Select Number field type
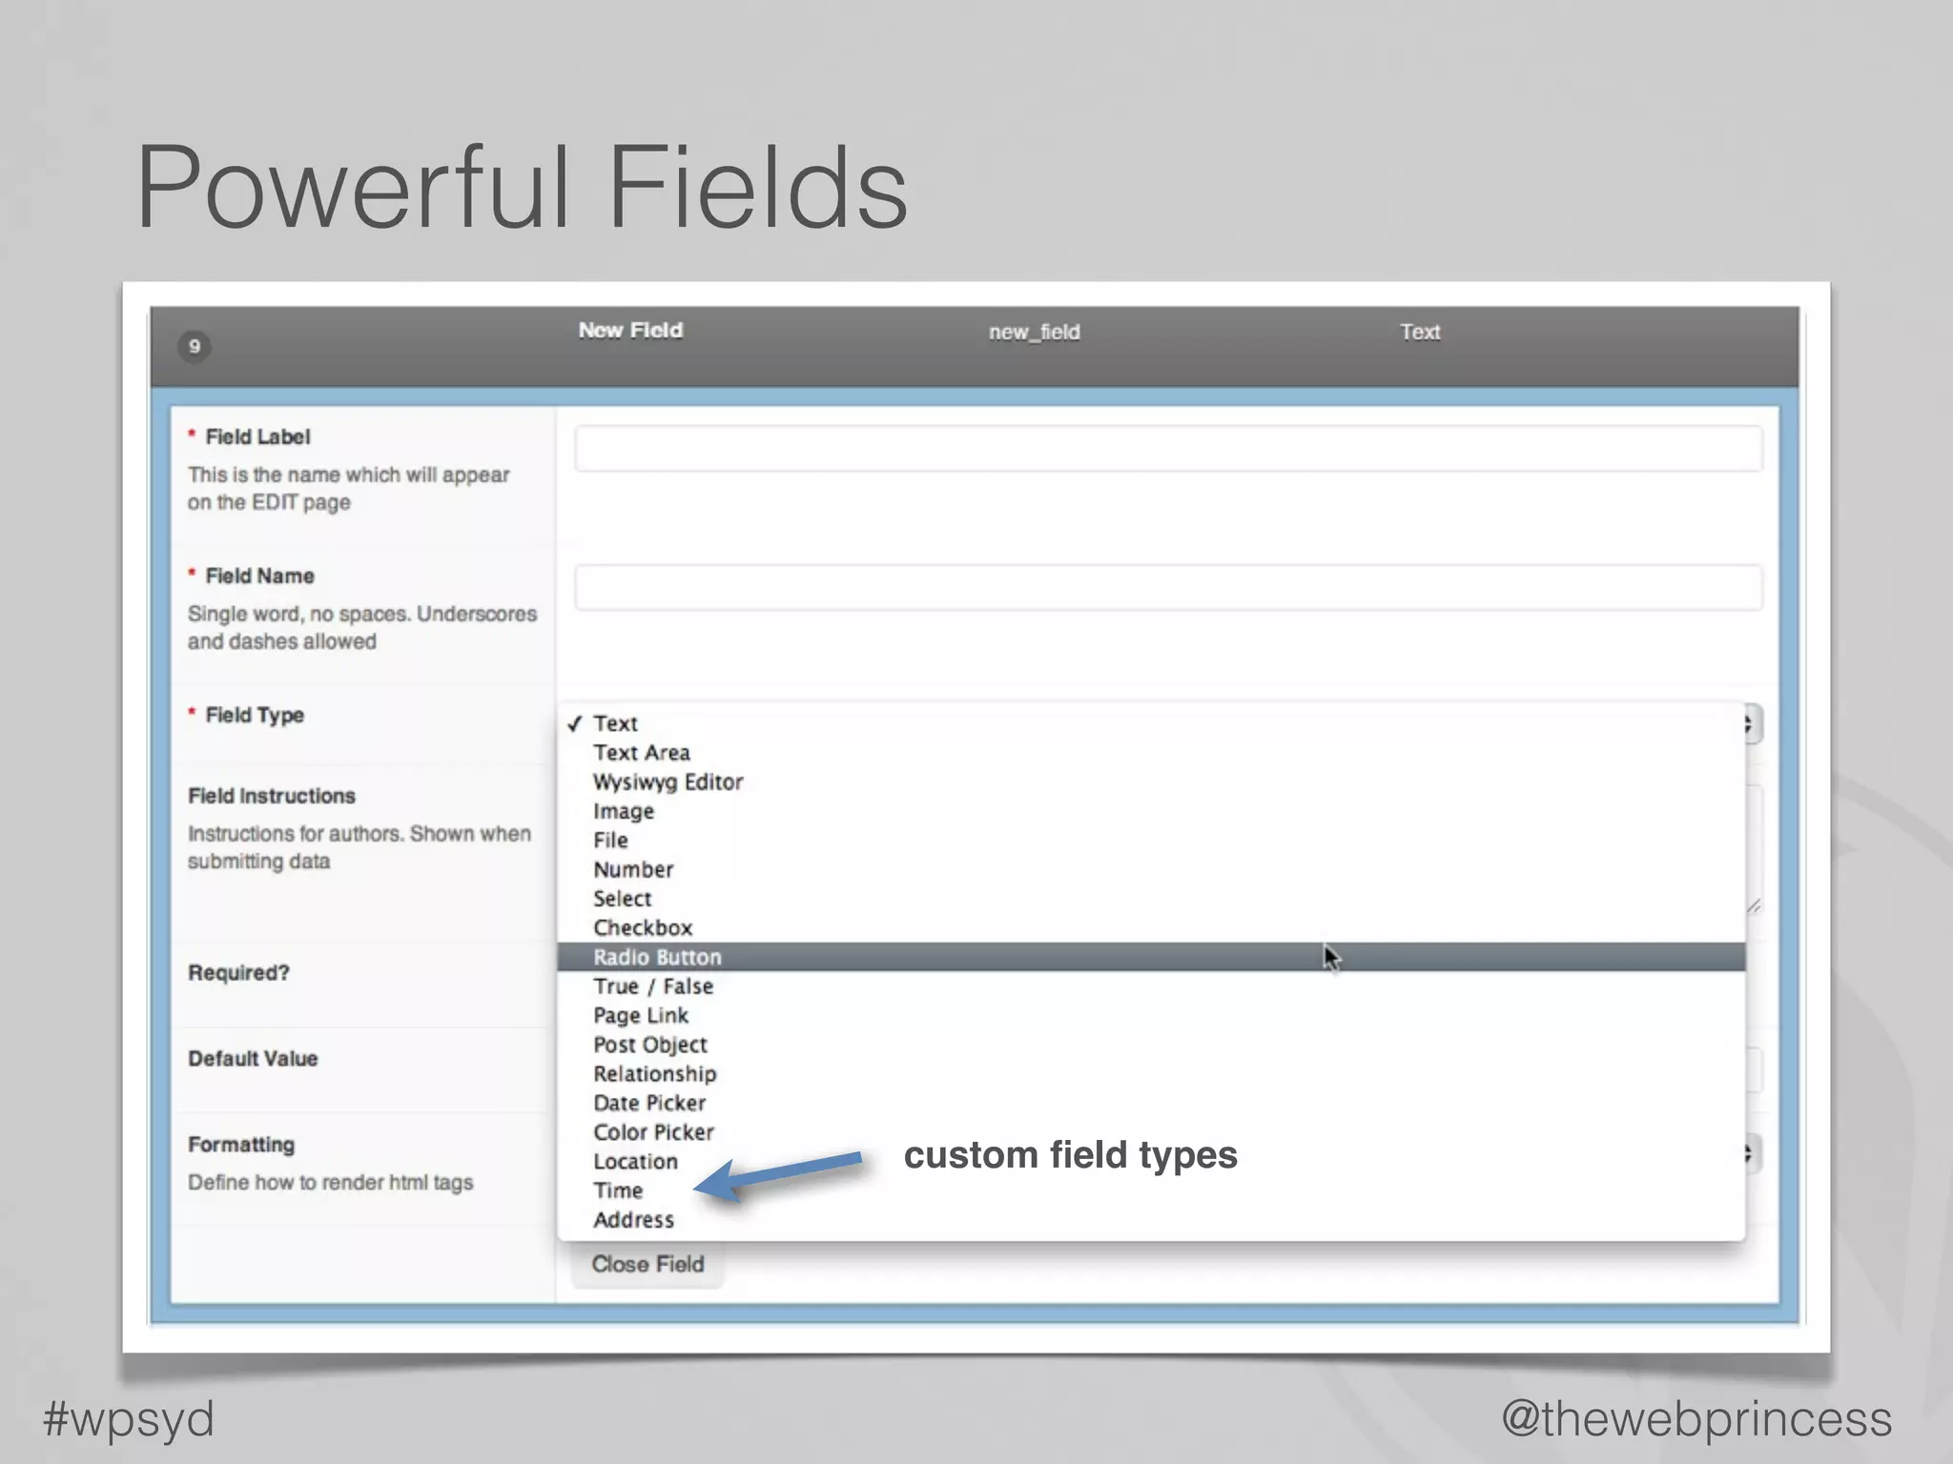Viewport: 1953px width, 1464px height. (x=1151, y=869)
